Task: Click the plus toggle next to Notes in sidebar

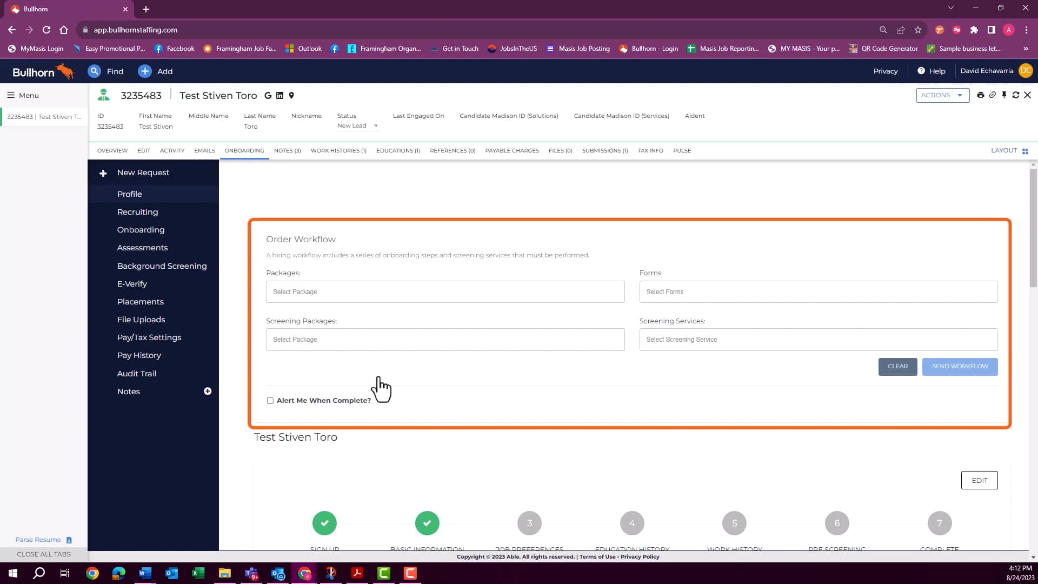Action: pos(208,391)
